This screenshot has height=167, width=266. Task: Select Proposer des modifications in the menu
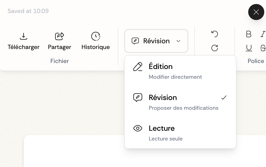pyautogui.click(x=183, y=108)
